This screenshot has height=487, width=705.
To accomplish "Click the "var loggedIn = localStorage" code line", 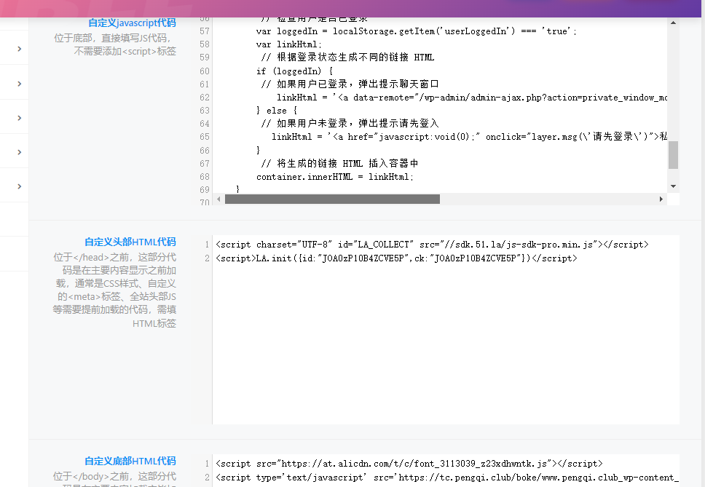I will (x=416, y=31).
